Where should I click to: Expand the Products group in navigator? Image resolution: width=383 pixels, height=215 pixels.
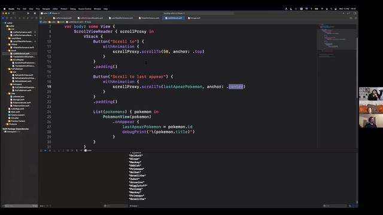[6, 124]
